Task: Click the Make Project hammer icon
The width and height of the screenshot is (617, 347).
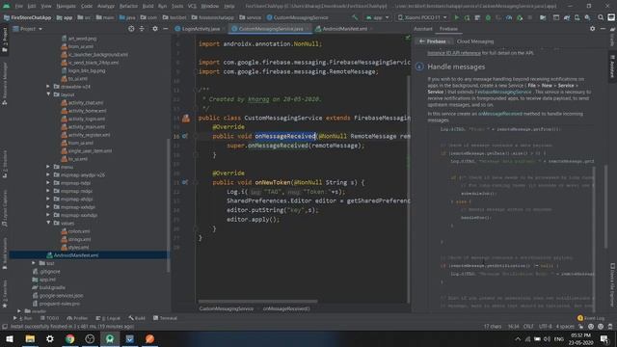Action: [x=355, y=17]
